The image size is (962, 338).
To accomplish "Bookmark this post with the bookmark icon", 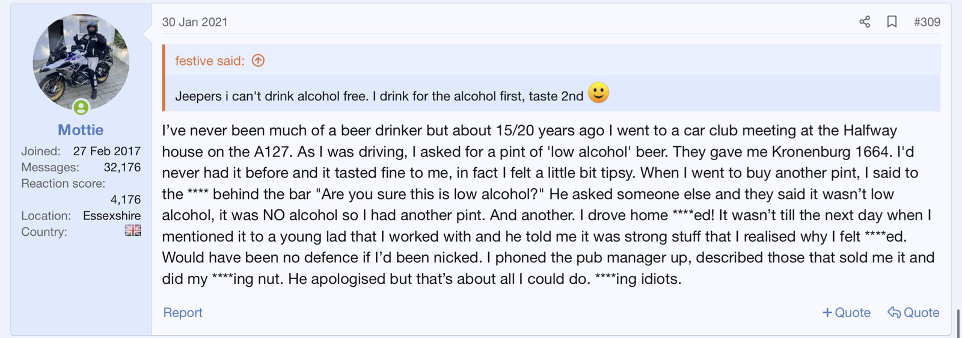I will 892,22.
